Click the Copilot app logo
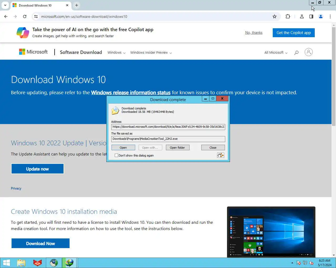This screenshot has height=268, width=336. 23,33
